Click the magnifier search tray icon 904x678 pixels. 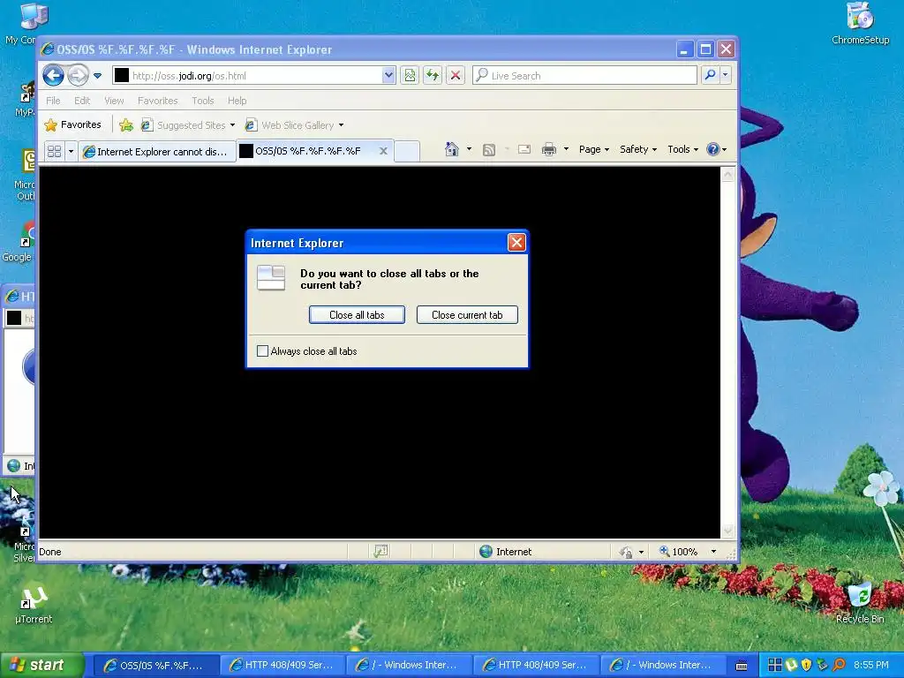tap(839, 666)
